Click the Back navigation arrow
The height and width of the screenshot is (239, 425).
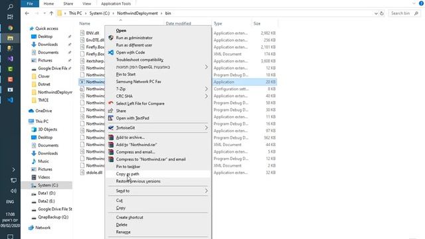pyautogui.click(x=27, y=13)
